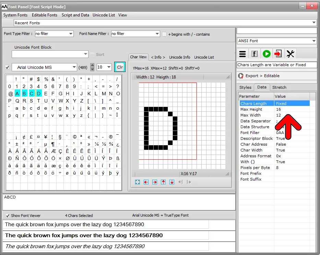Click the green play run icon
Image resolution: width=320 pixels, height=255 pixels.
pyautogui.click(x=266, y=54)
